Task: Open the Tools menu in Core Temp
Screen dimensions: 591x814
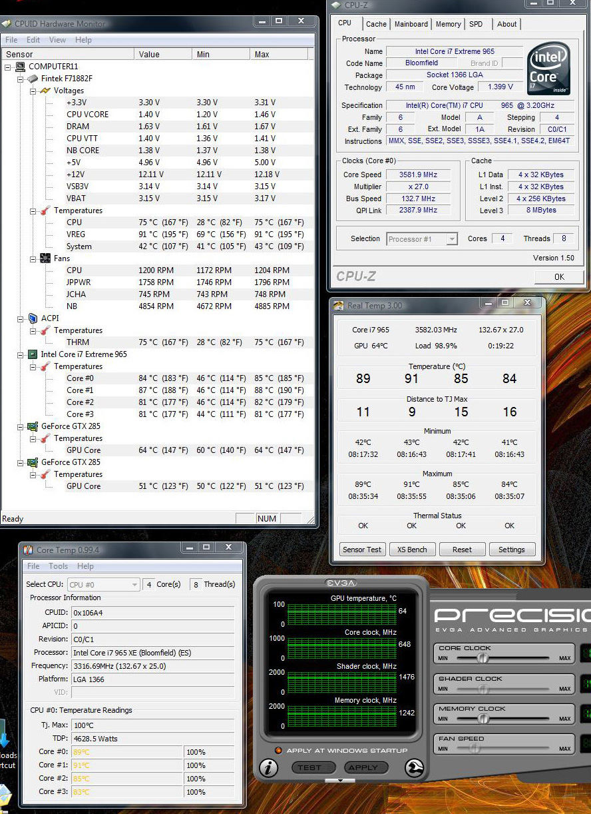Action: tap(58, 566)
